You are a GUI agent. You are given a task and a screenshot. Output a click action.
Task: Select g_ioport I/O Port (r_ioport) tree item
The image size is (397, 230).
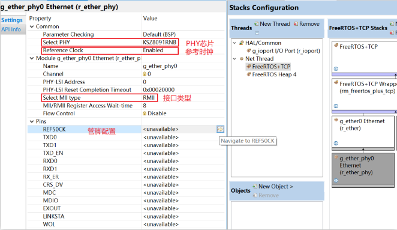pos(284,50)
